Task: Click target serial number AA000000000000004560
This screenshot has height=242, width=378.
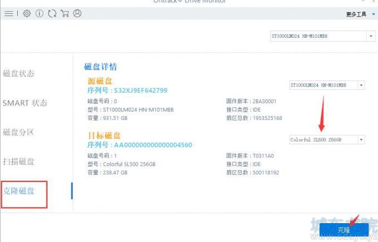Action: (153, 145)
